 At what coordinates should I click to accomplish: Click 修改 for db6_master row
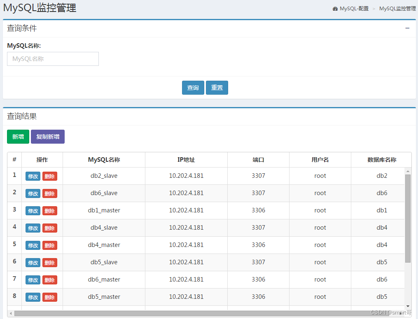point(33,280)
